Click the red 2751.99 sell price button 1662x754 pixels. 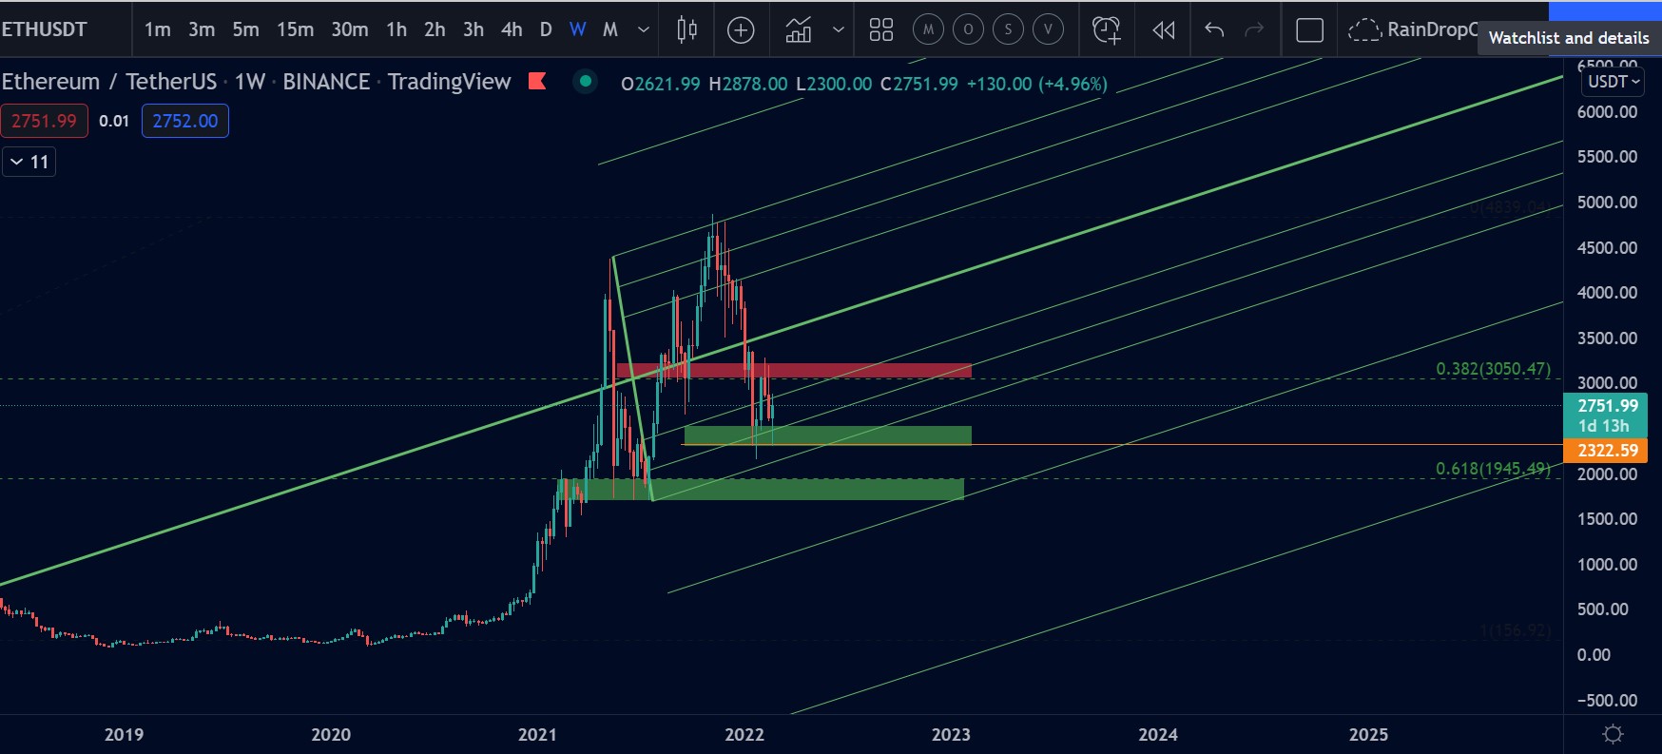pyautogui.click(x=44, y=121)
